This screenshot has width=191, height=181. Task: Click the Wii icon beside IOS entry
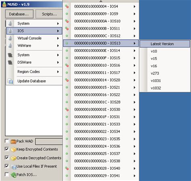10,31
